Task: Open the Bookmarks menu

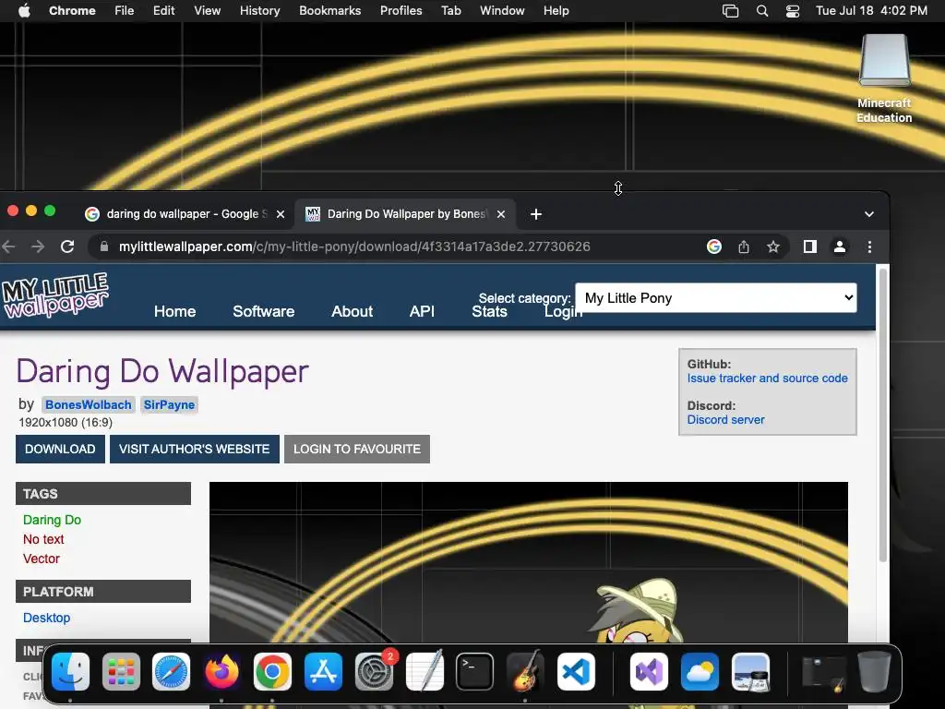Action: (330, 11)
